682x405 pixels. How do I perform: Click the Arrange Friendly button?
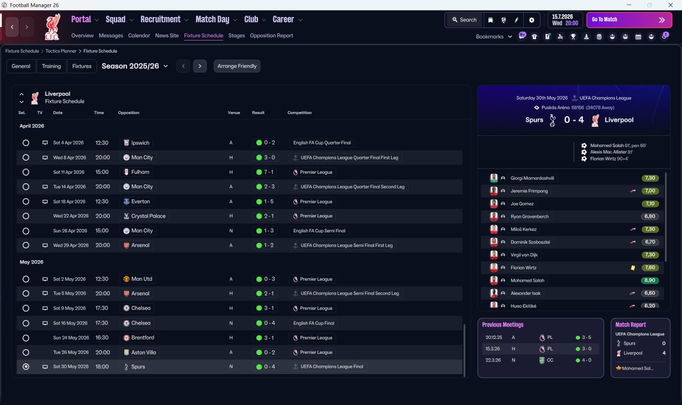pyautogui.click(x=237, y=66)
